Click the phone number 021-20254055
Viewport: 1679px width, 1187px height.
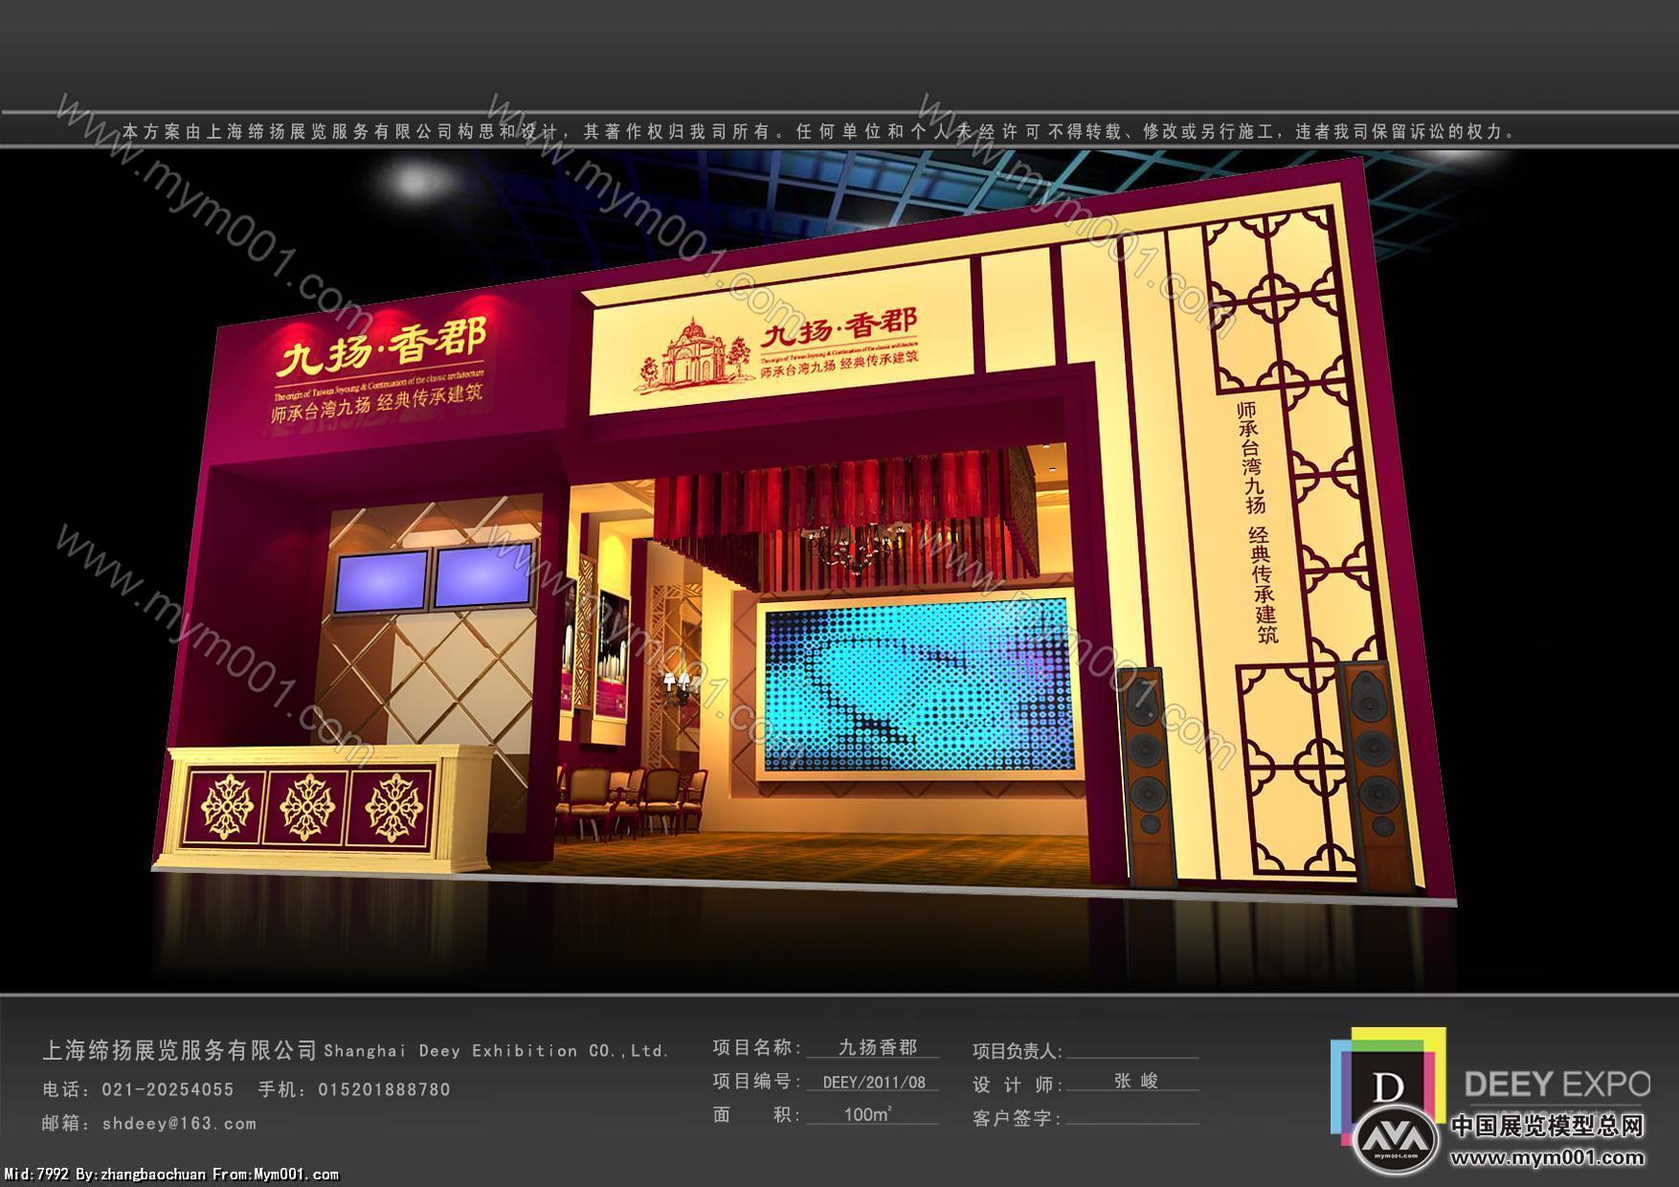click(168, 1088)
